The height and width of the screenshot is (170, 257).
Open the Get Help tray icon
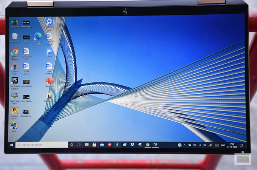180,145
